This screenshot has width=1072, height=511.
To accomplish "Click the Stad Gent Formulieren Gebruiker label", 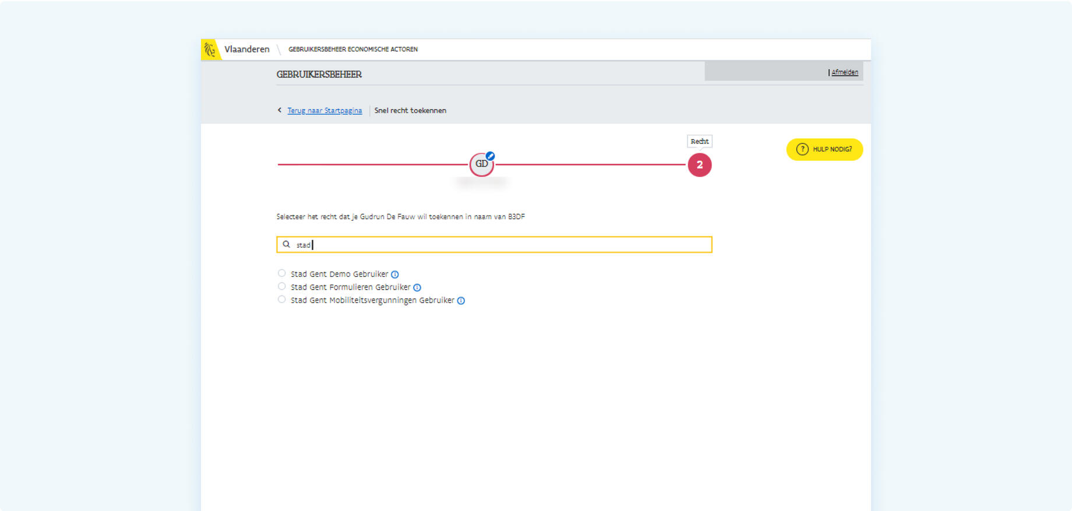I will click(351, 287).
